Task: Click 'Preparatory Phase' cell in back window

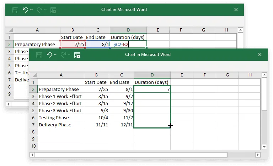Action: tap(37, 44)
